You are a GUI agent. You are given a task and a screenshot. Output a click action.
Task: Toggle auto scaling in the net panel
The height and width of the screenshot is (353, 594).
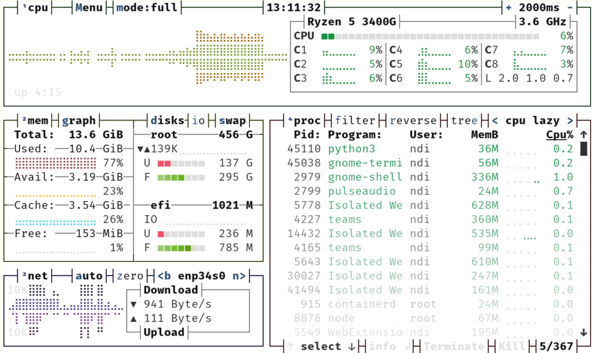[x=89, y=275]
